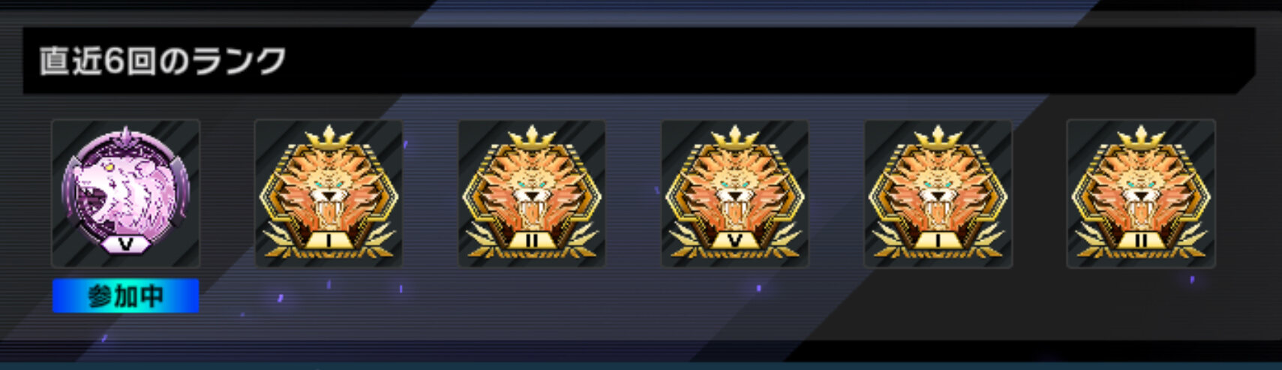The image size is (1282, 370).
Task: Click the V numeral plate on the lion emblem
Action: (735, 241)
